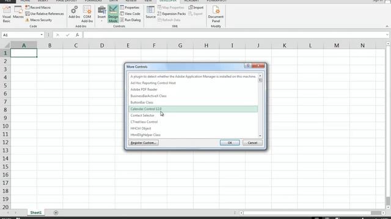This screenshot has height=219, width=391.
Task: Select cell A1
Action: click(24, 53)
